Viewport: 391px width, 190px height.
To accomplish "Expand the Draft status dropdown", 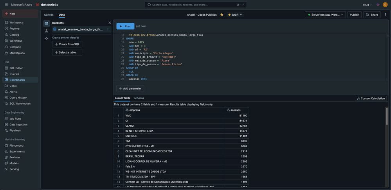I will click(235, 15).
